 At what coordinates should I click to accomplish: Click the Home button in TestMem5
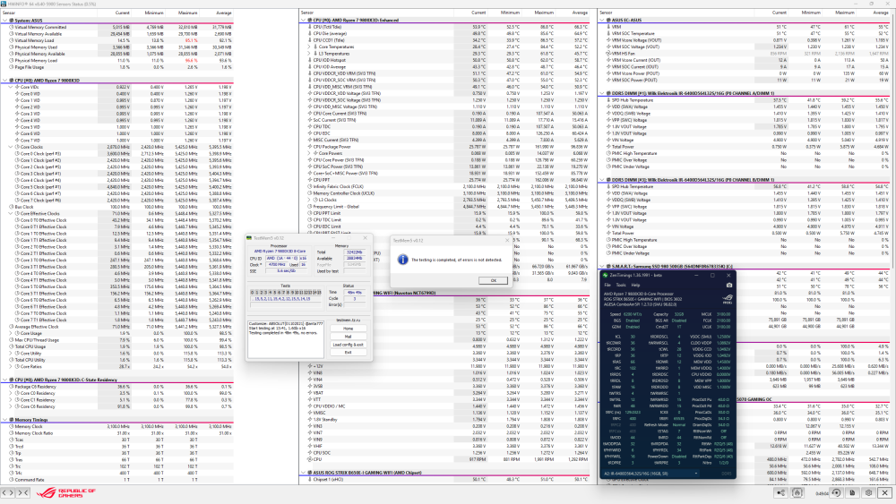349,329
